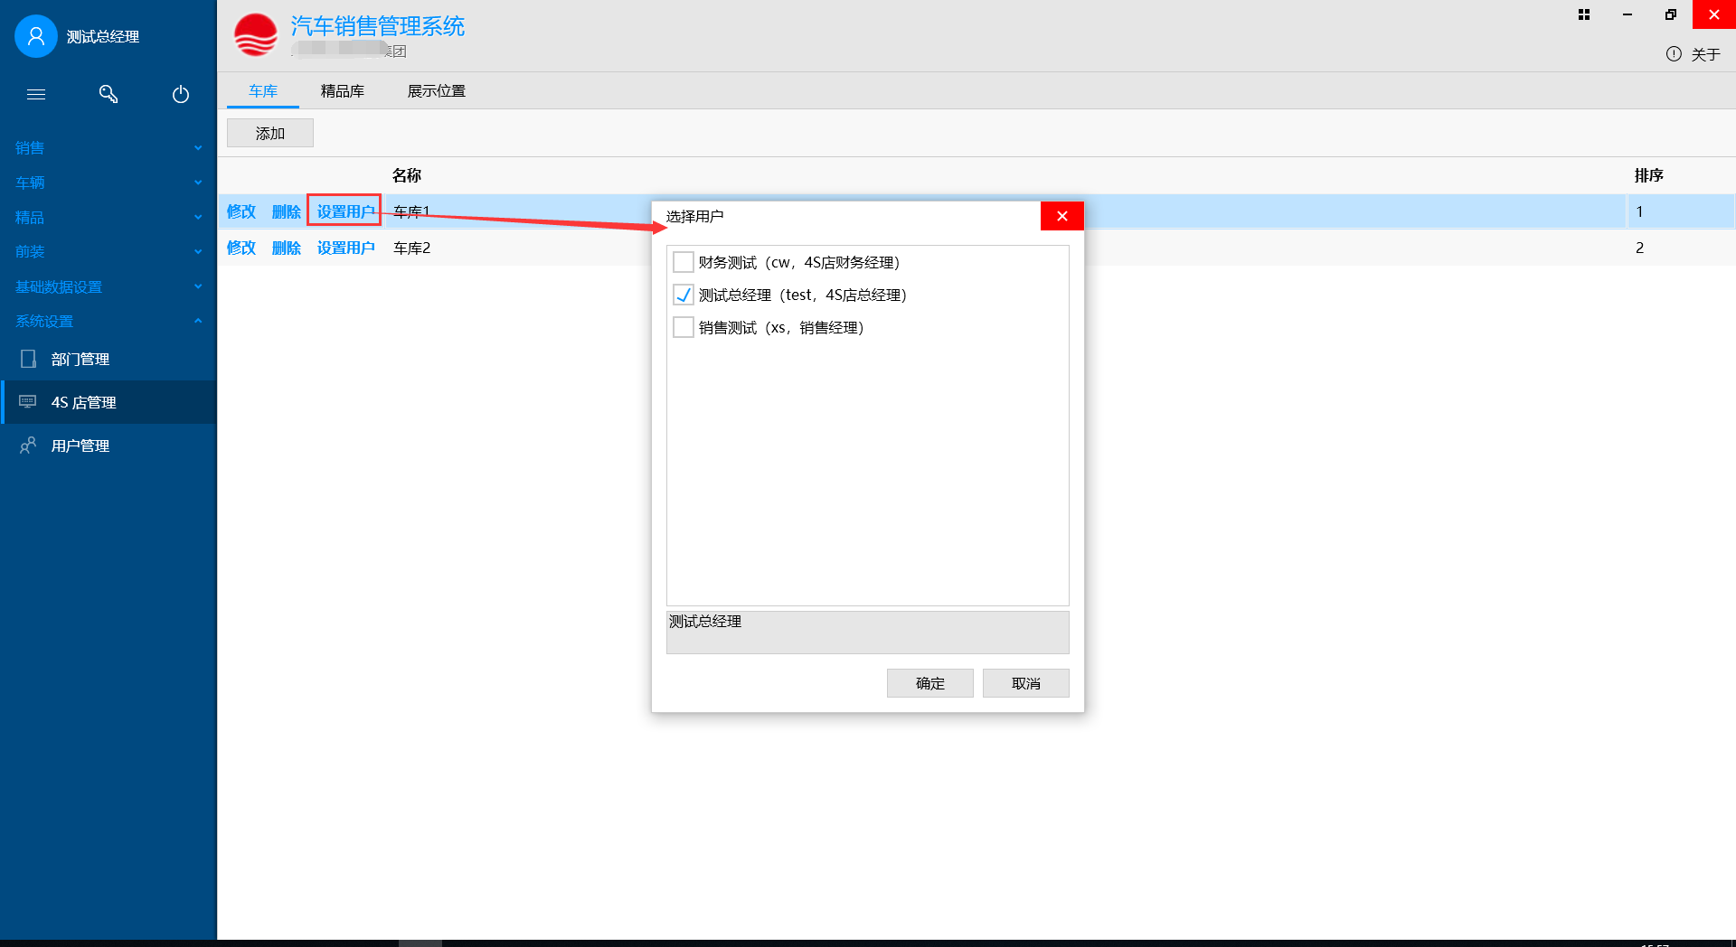Collapse the 系统设置 sidebar section
The height and width of the screenshot is (947, 1736).
coord(198,321)
